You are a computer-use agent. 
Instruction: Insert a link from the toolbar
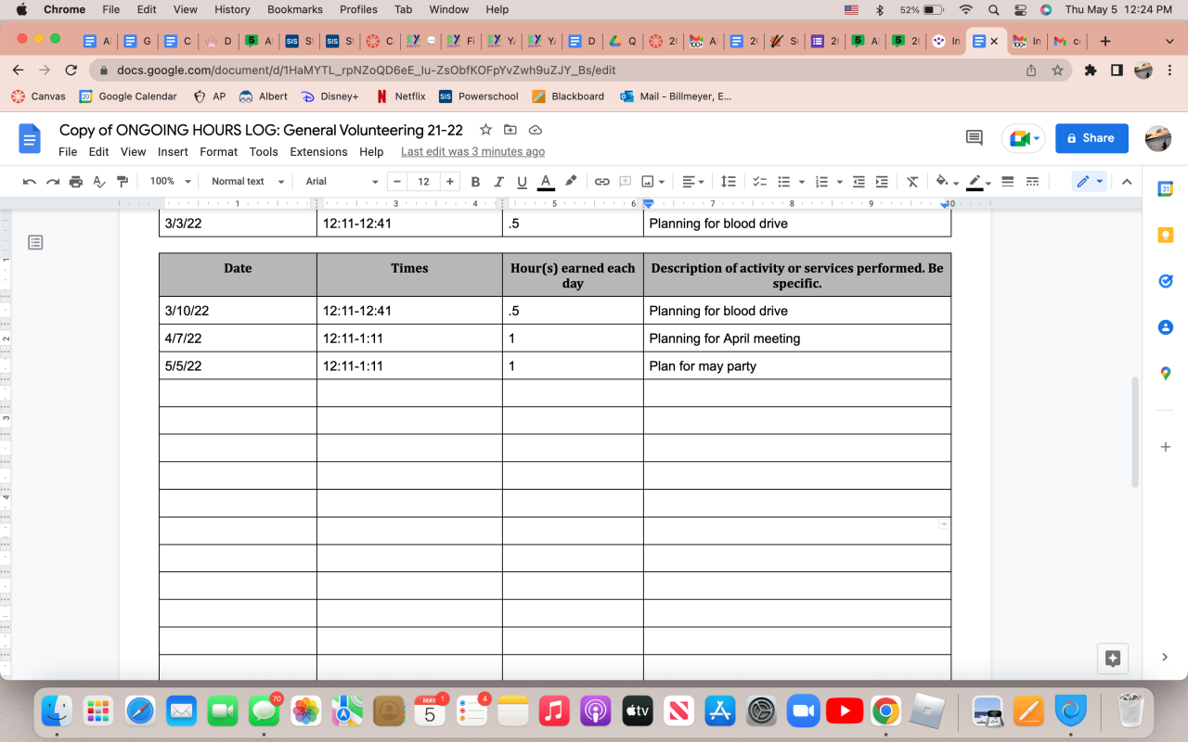[x=601, y=182]
